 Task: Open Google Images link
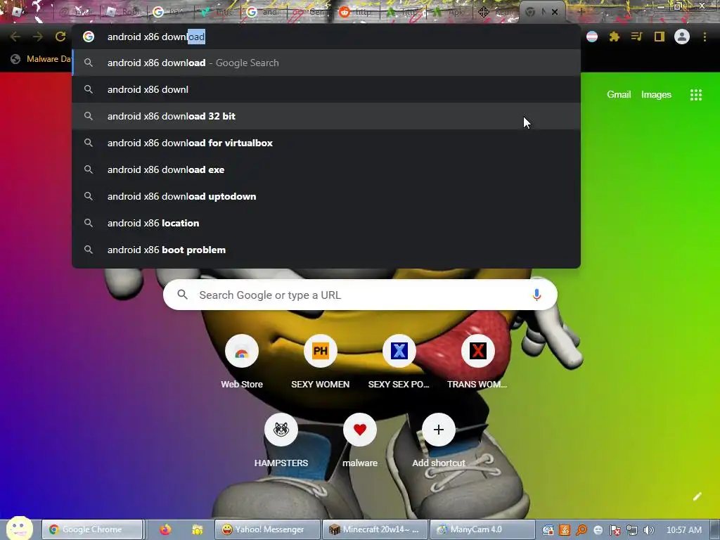(656, 95)
